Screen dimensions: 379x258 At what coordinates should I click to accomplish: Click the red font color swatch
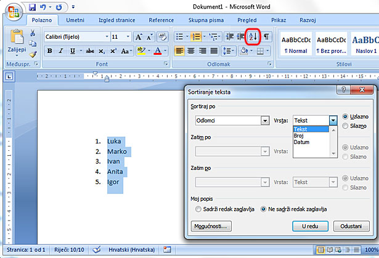pyautogui.click(x=158, y=50)
